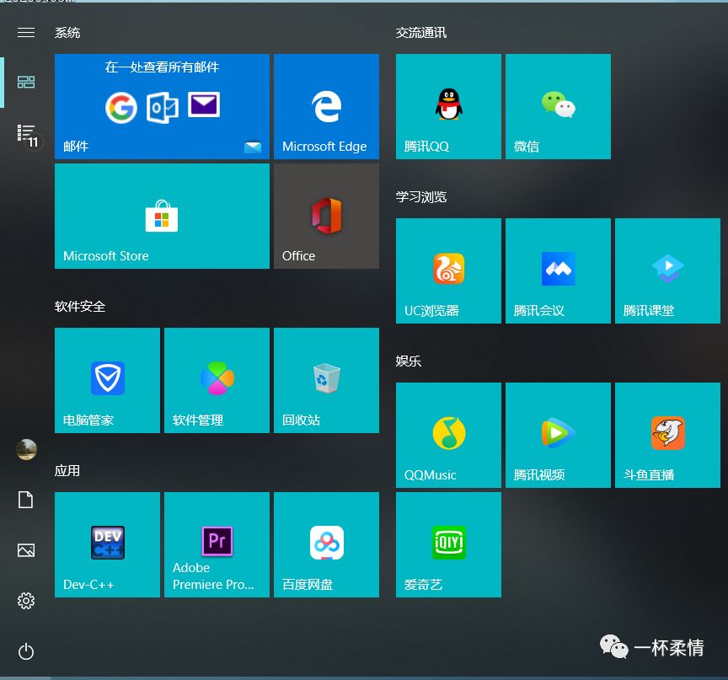Launch 斗鱼直播 tile

[x=667, y=435]
